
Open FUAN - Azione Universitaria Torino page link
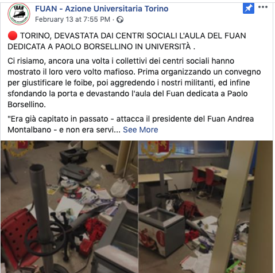coord(102,9)
